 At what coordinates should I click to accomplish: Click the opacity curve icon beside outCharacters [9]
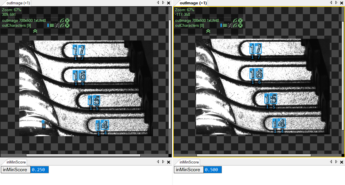(62, 25)
